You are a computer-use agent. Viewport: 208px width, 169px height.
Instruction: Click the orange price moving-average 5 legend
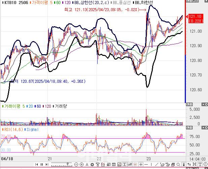[x=41, y=2]
